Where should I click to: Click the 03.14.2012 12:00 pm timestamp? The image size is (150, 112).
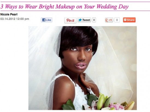point(15,19)
